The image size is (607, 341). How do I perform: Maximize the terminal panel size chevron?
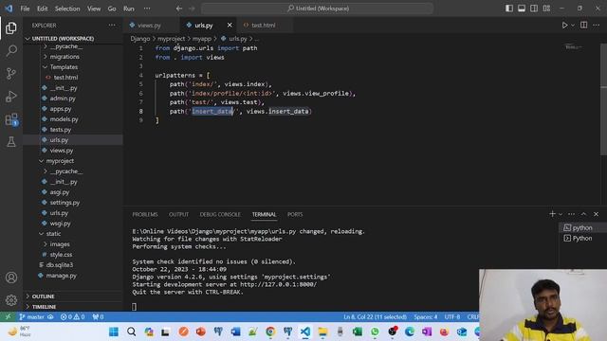coord(584,214)
